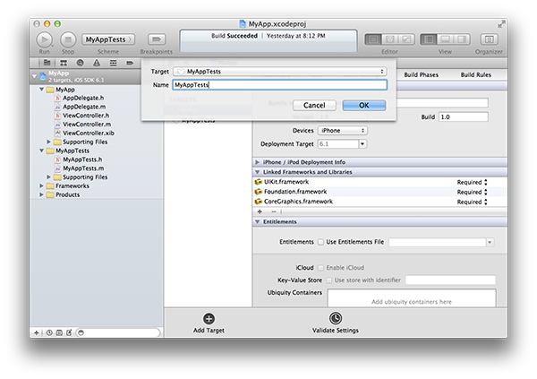537x379 pixels.
Task: Enable Use Entitlements File checkbox
Action: click(x=320, y=242)
